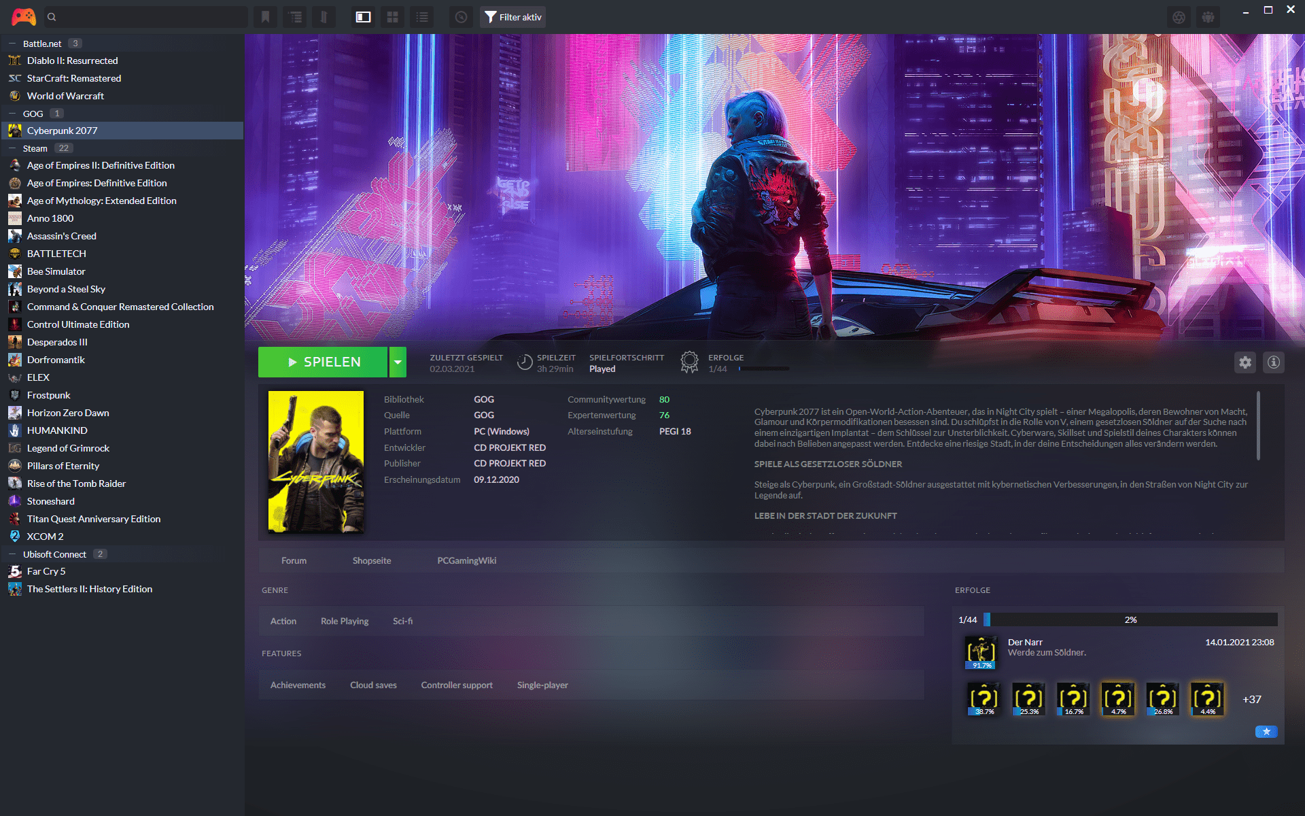Click the blue star button under achievements
The width and height of the screenshot is (1305, 816).
1266,732
